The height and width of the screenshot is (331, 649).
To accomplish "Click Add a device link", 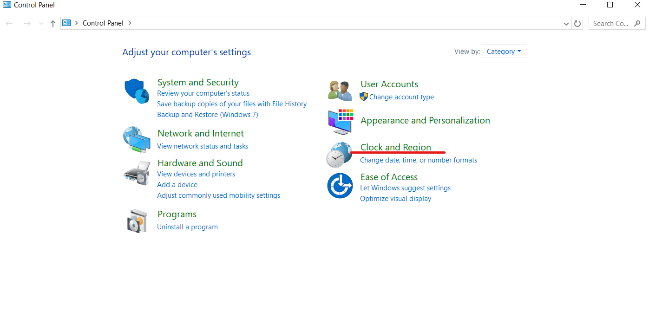I will click(177, 185).
